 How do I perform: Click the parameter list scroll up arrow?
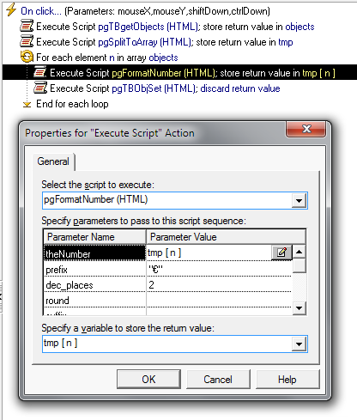point(300,252)
